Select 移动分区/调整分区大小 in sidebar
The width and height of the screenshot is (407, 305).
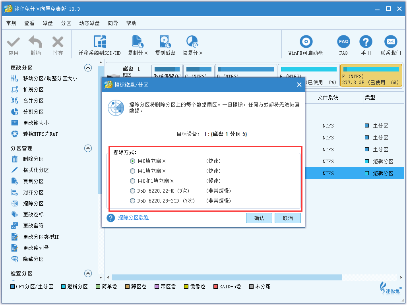(44, 78)
